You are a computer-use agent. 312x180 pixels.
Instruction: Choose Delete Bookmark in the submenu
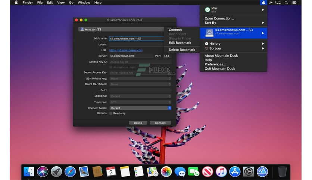(182, 50)
